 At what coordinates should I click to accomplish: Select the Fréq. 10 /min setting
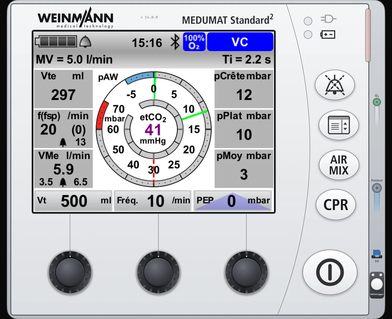(x=153, y=201)
